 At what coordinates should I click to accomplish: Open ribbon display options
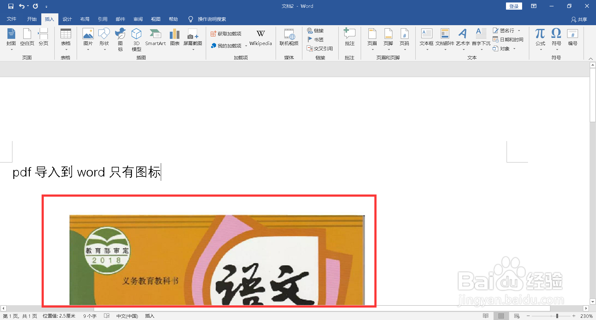[x=534, y=6]
